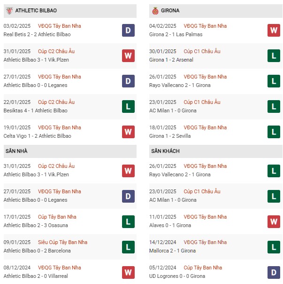Select the SÂN NHÀ section header
Screen dimensions: 283x284
pyautogui.click(x=16, y=151)
